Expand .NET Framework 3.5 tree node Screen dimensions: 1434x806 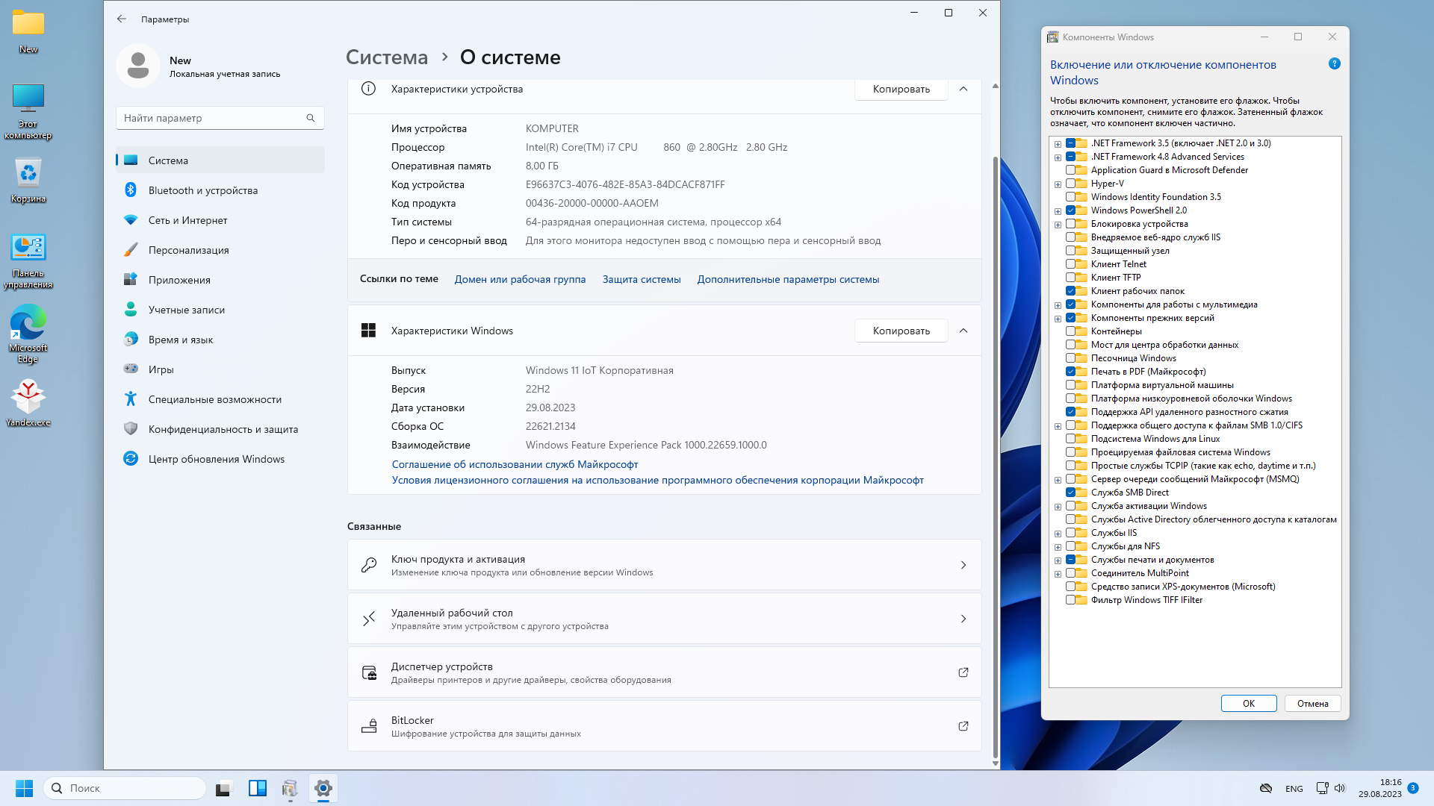1058,144
